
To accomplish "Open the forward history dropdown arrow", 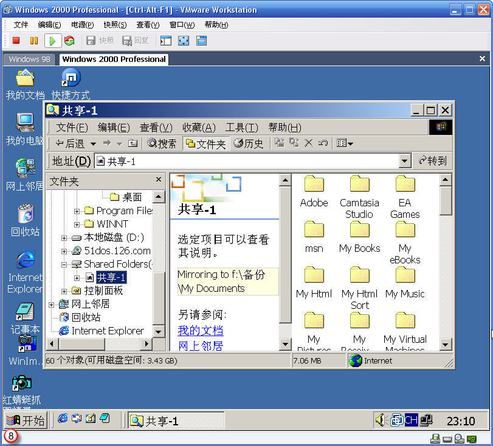I will pos(120,144).
